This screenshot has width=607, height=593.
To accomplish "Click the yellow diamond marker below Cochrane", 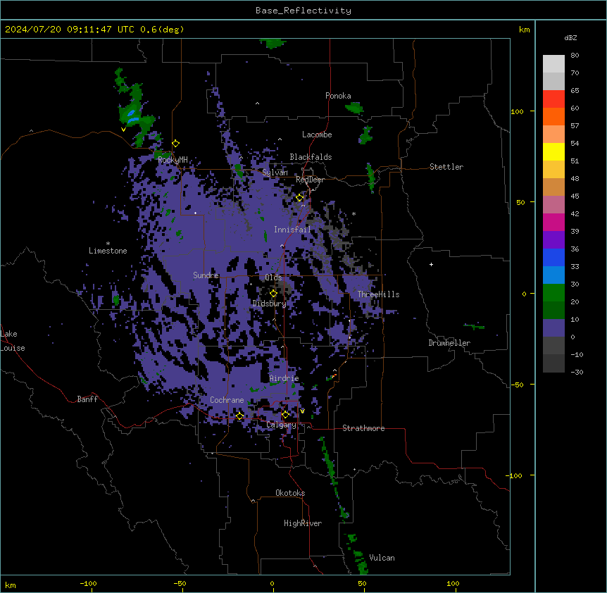I will coord(239,416).
